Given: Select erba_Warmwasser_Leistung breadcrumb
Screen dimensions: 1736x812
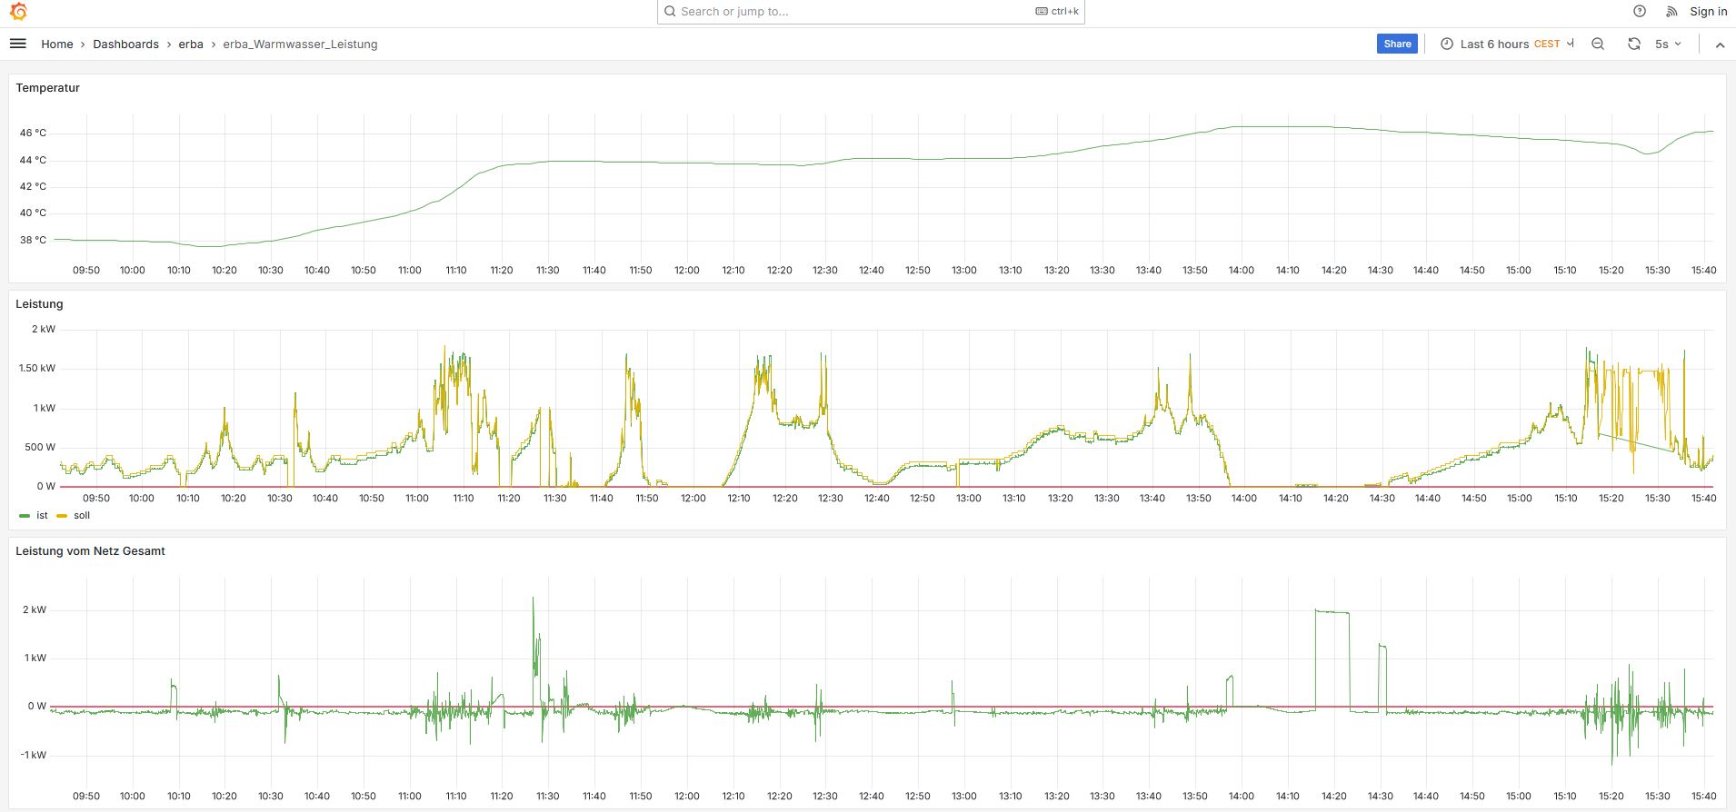Looking at the screenshot, I should coord(300,44).
